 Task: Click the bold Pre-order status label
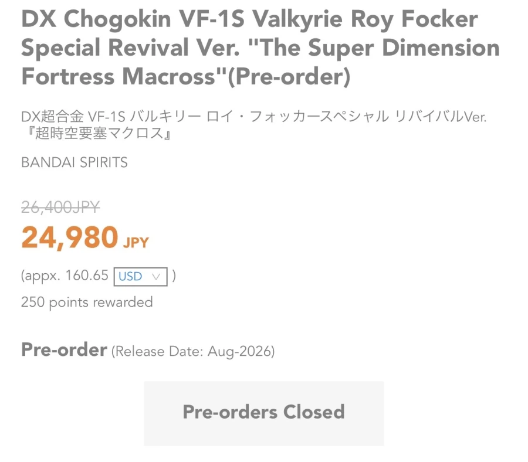(x=64, y=350)
